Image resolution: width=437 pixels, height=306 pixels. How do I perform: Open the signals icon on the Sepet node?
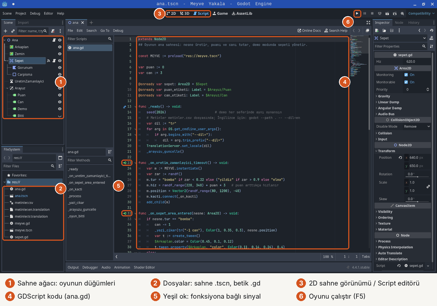[x=49, y=61]
